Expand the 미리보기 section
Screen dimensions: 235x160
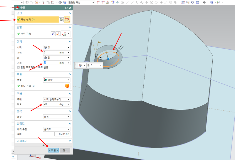pyautogui.click(x=70, y=141)
